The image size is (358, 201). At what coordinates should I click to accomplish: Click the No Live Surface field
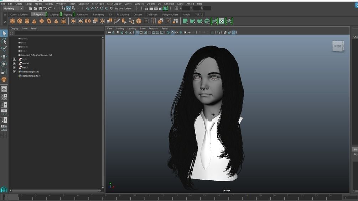(124, 9)
